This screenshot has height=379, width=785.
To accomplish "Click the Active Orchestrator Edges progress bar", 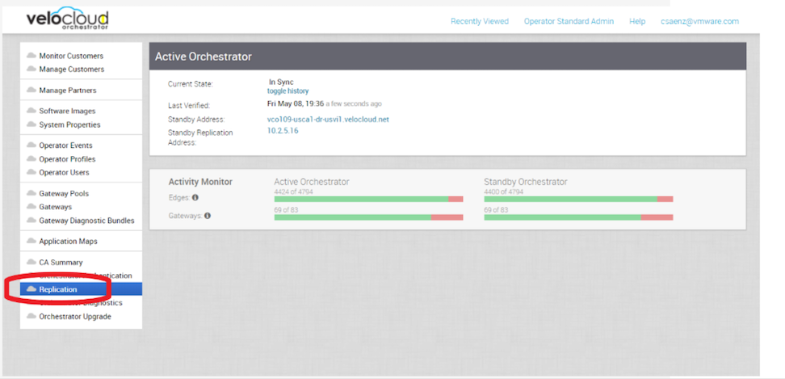I will click(368, 199).
